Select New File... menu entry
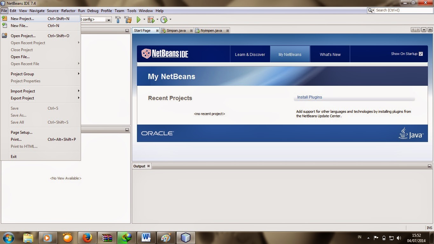This screenshot has height=244, width=434. (40, 25)
